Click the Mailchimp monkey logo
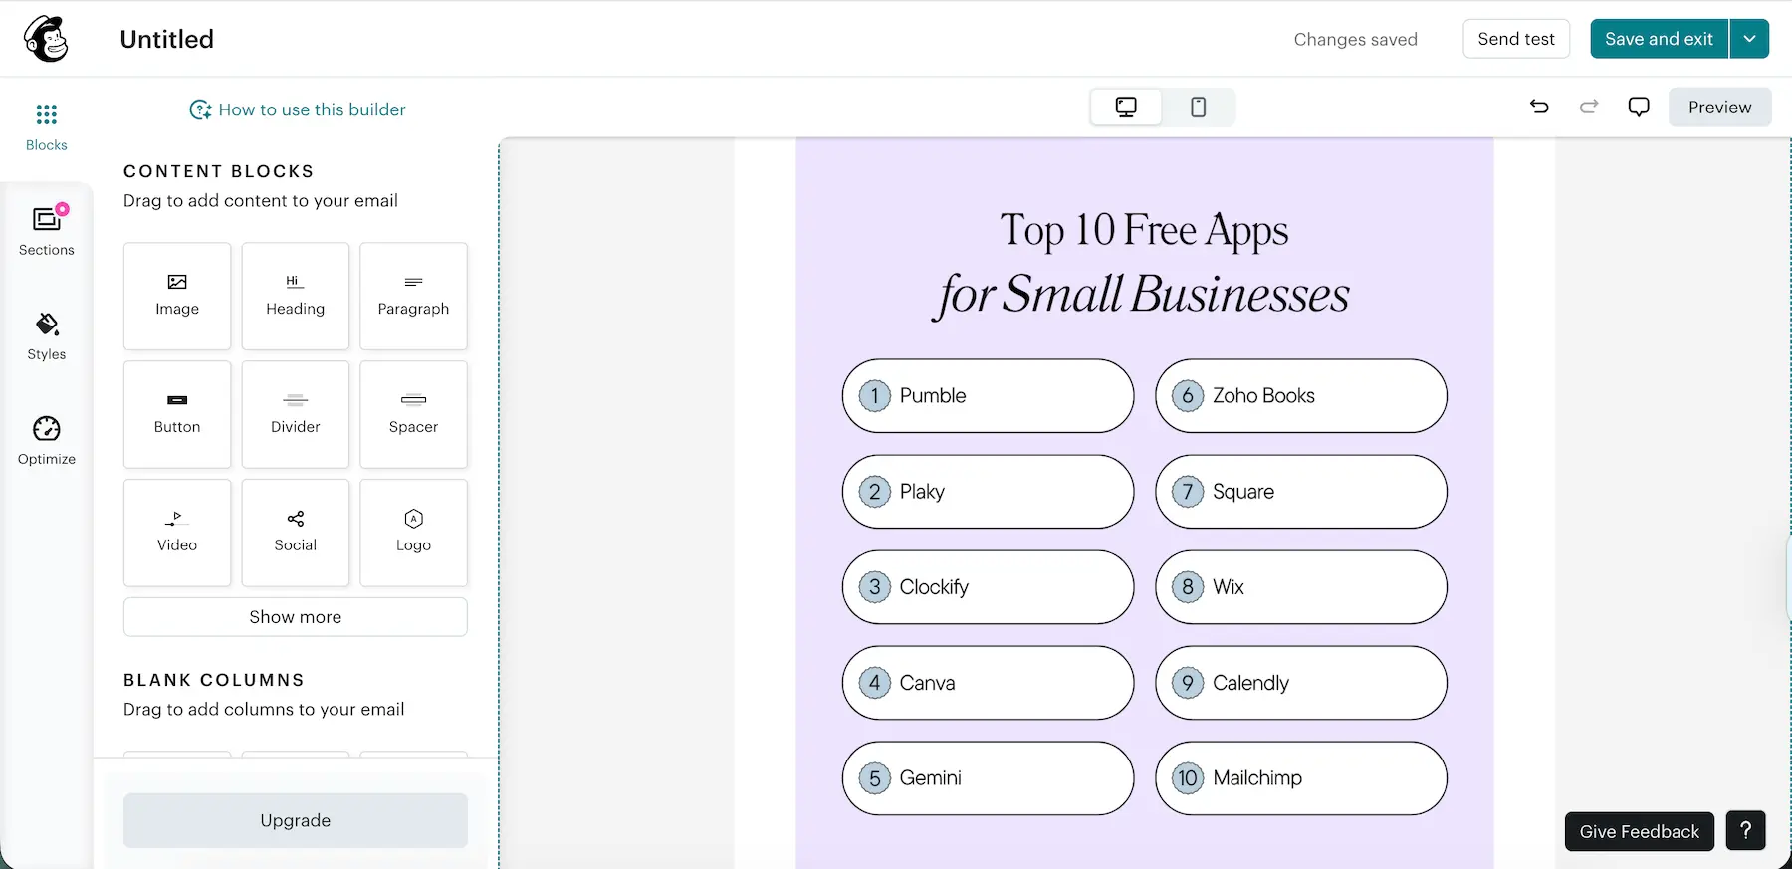This screenshot has height=869, width=1792. coord(46,39)
